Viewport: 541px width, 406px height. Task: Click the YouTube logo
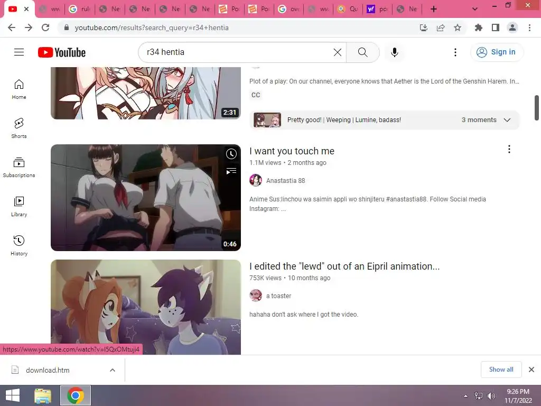coord(62,52)
